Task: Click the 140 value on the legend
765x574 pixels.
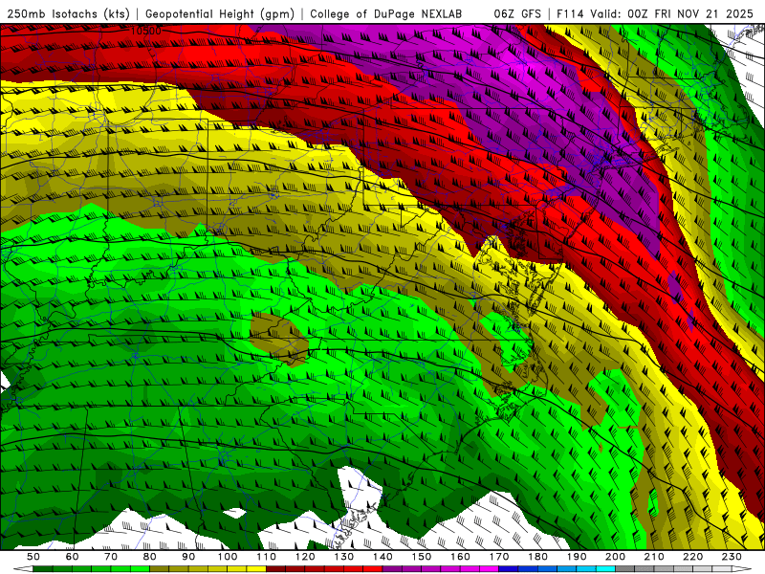Action: coord(382,557)
